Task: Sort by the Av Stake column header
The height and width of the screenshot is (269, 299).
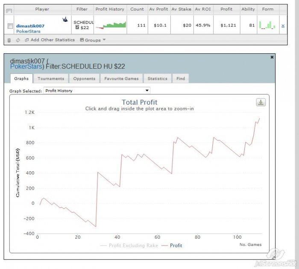Action: 182,9
